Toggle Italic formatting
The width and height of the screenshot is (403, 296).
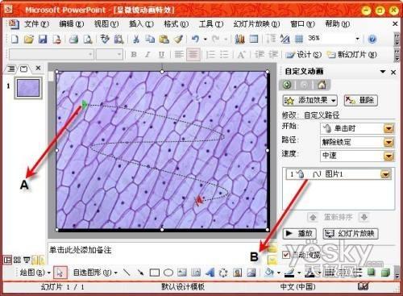click(x=147, y=55)
